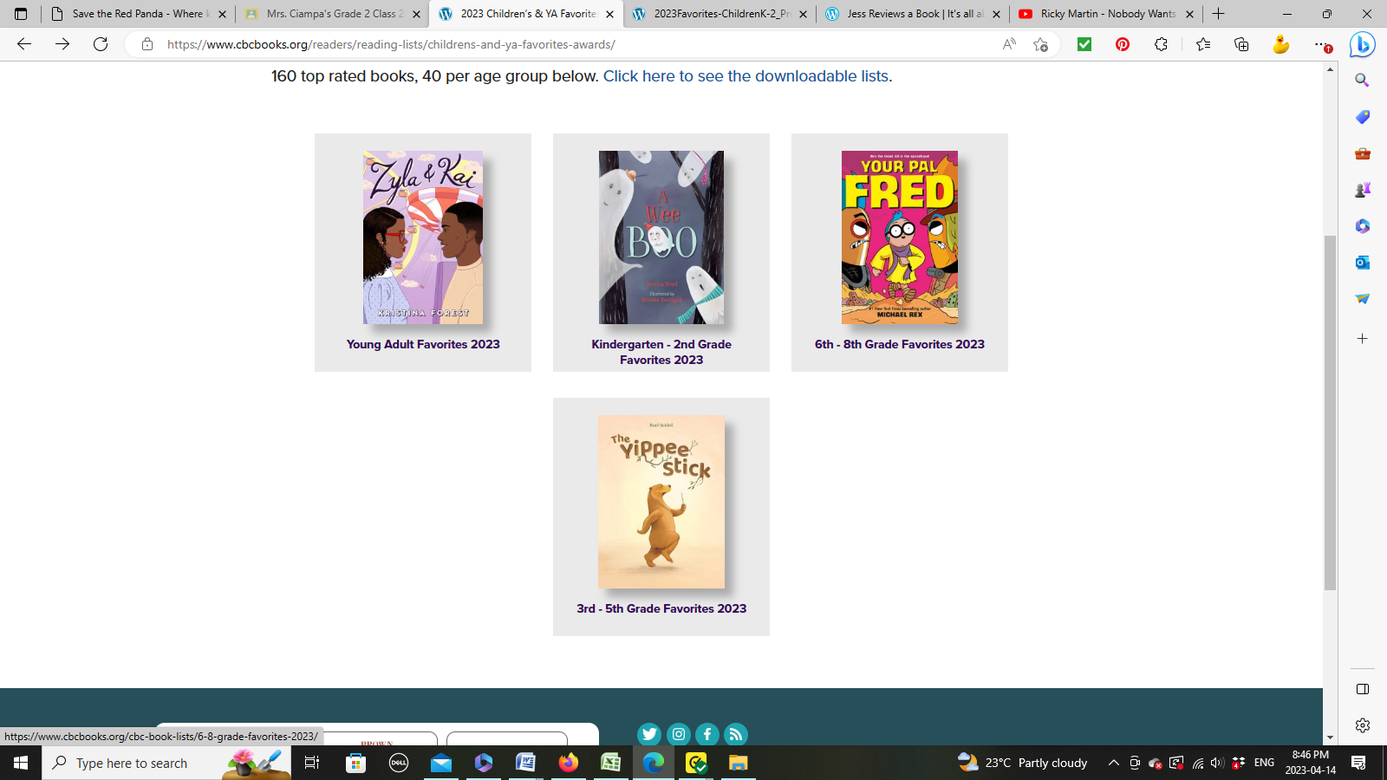
Task: Show hidden system tray icons chevron
Action: (1114, 763)
